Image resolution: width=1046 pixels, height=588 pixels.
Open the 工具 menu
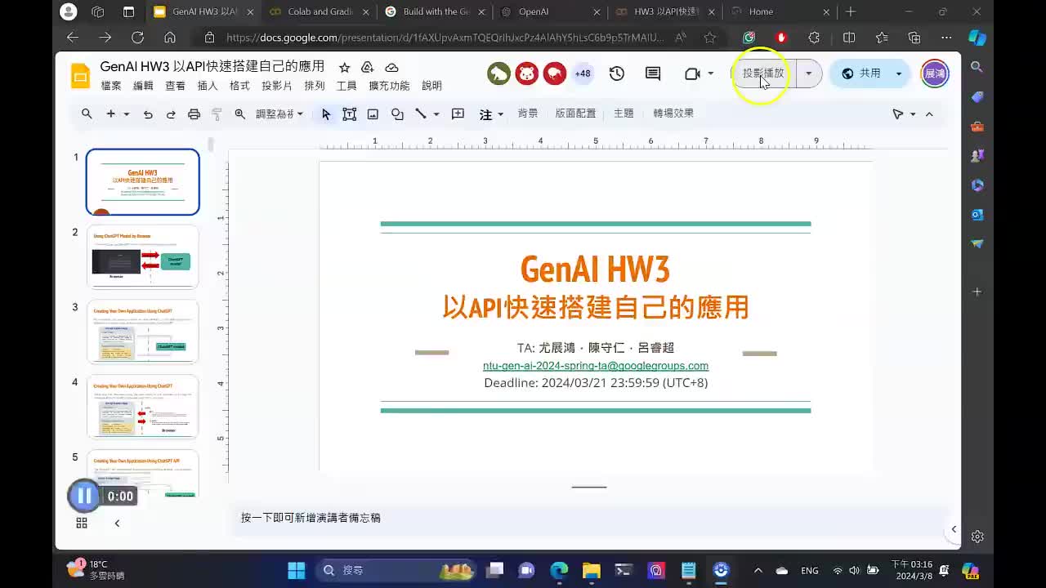346,86
